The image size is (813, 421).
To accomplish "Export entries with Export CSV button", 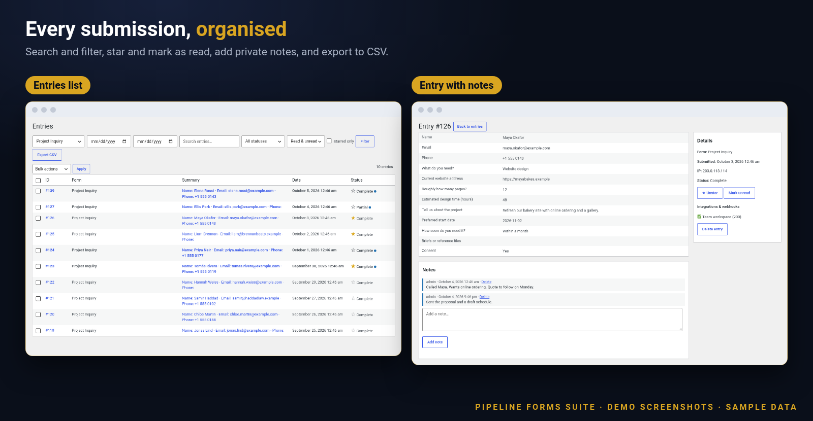I will [x=47, y=155].
